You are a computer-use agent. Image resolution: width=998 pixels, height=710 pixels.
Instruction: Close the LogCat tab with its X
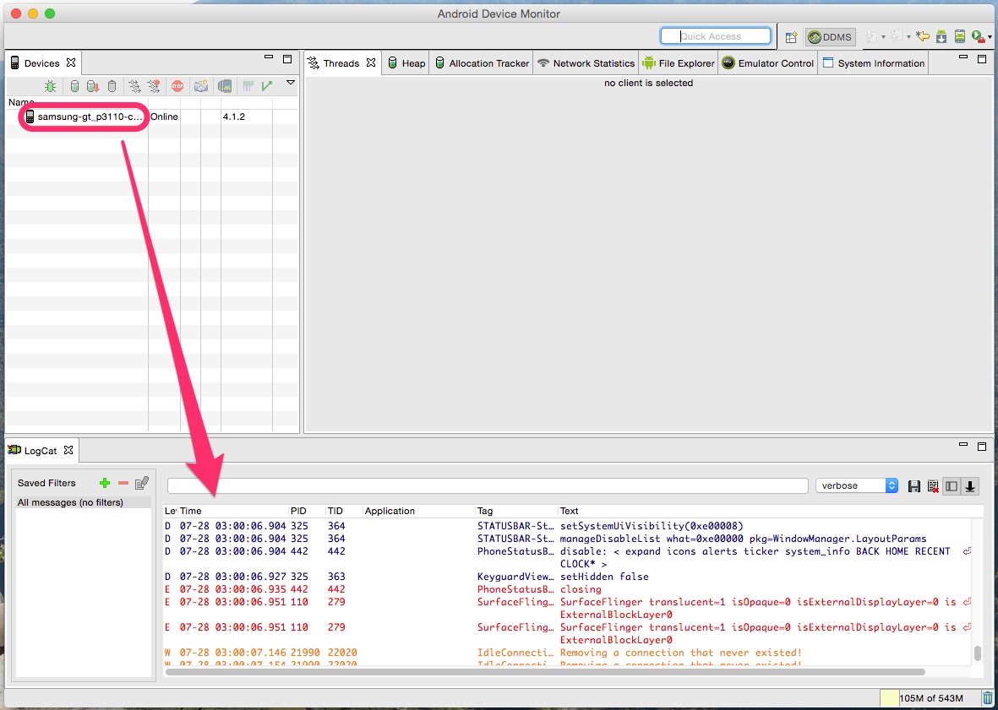pos(68,450)
